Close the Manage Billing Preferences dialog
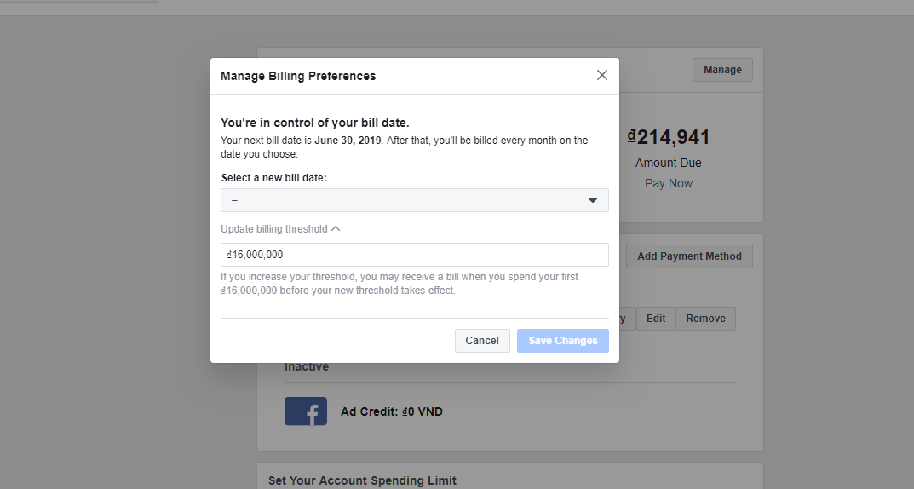Screen dimensions: 914x489 (602, 75)
